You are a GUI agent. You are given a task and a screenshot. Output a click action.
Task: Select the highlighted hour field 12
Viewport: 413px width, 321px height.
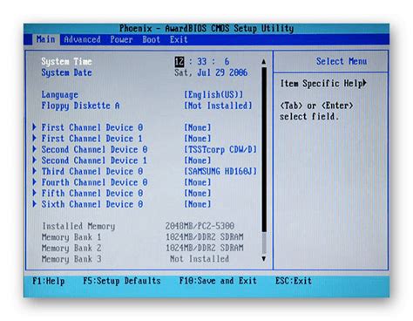tap(179, 61)
